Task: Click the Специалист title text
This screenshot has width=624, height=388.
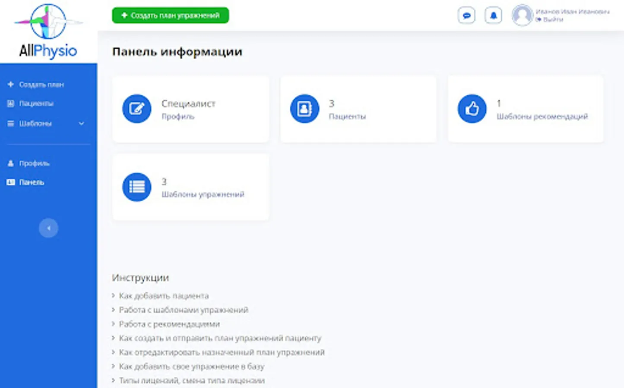Action: pos(188,103)
